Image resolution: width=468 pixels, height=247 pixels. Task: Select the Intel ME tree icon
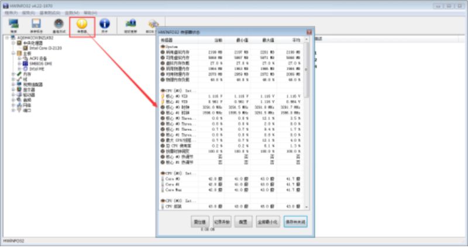pyautogui.click(x=25, y=69)
